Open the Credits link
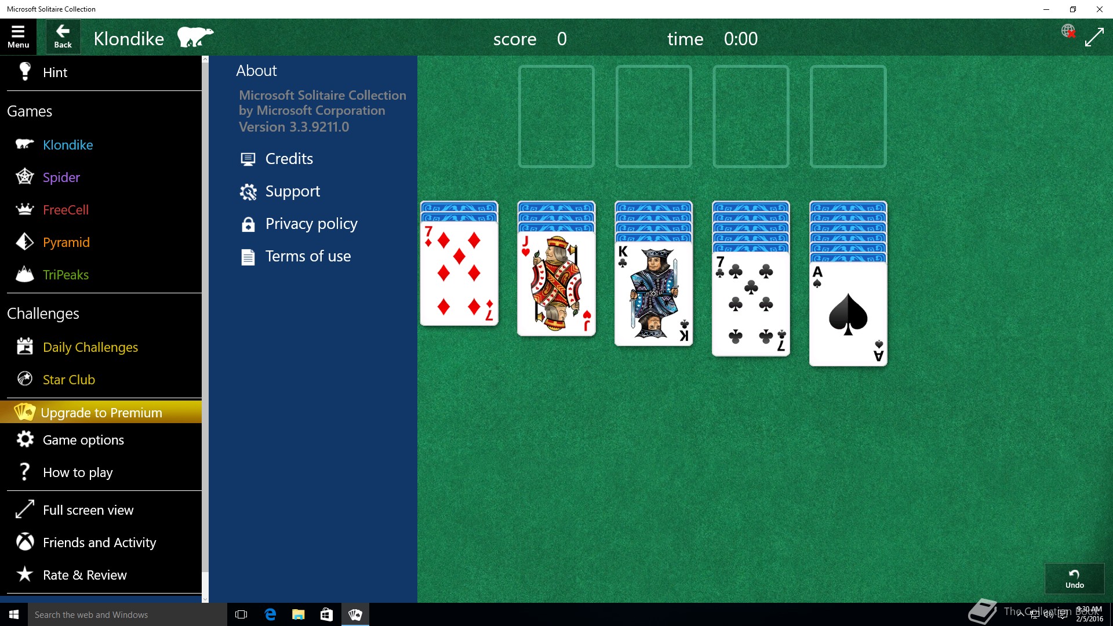The image size is (1113, 626). point(289,159)
